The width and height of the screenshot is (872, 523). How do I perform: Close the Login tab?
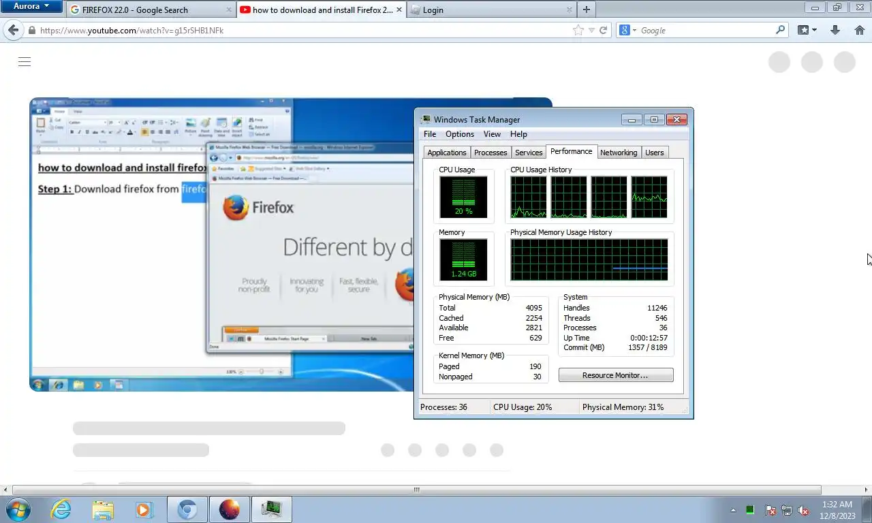click(x=569, y=10)
